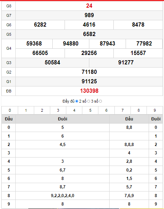Click the Đầu value '7,6,9'

coord(129,196)
